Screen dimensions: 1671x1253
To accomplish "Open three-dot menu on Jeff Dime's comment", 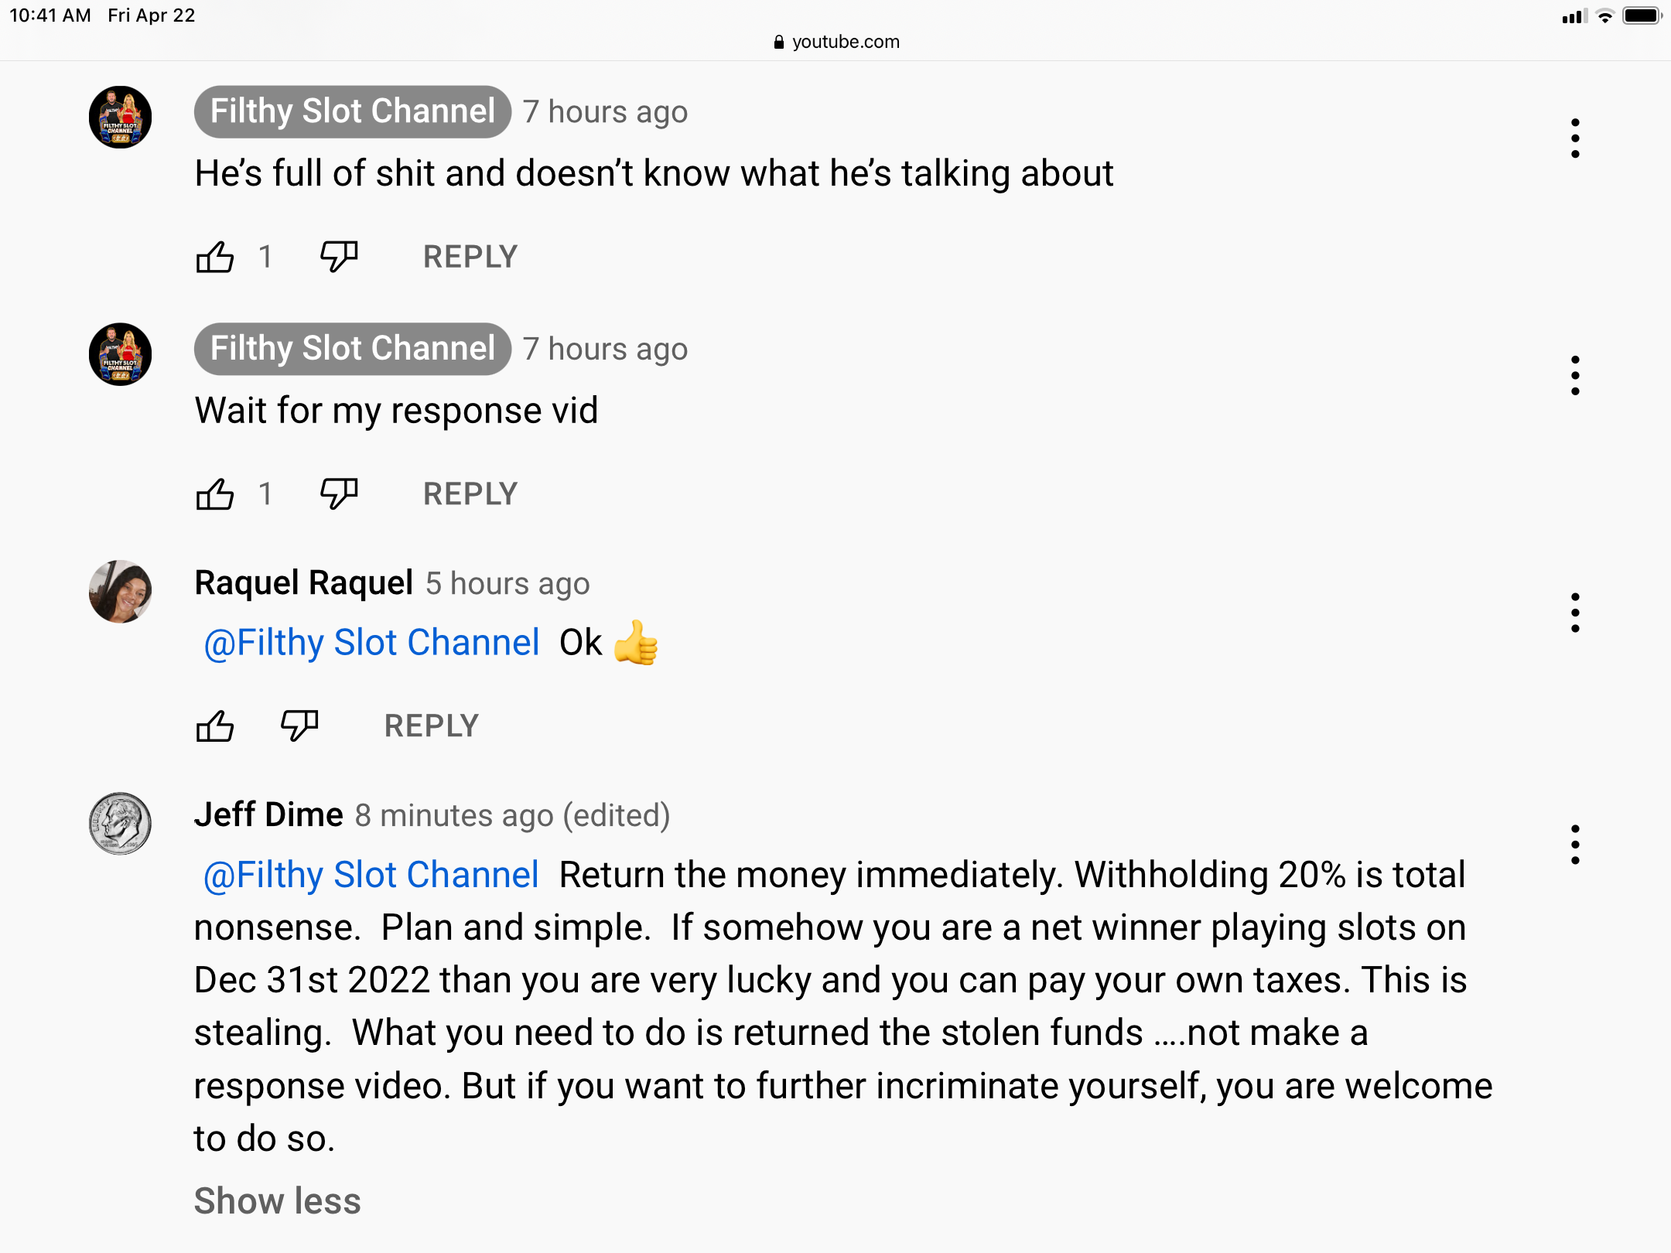I will coord(1575,845).
